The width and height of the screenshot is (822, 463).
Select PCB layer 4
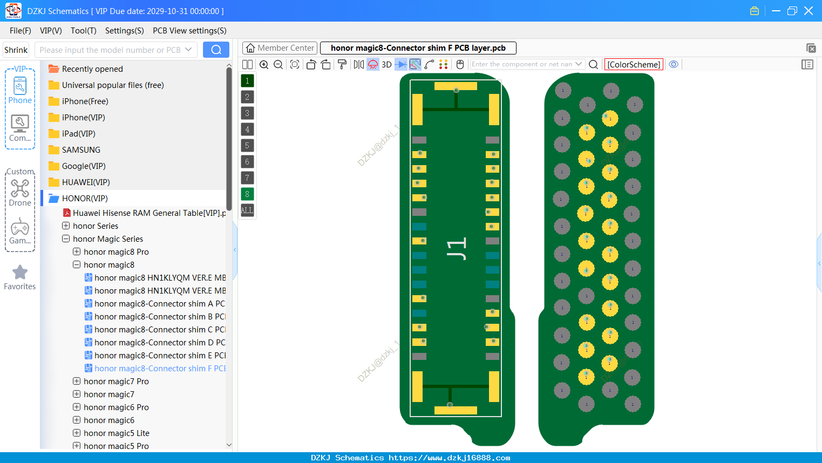click(x=247, y=129)
